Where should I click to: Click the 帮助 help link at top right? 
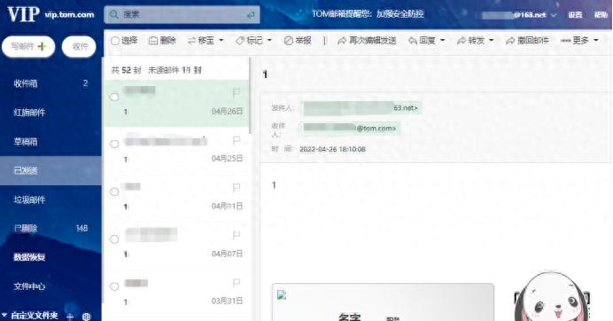pos(601,15)
